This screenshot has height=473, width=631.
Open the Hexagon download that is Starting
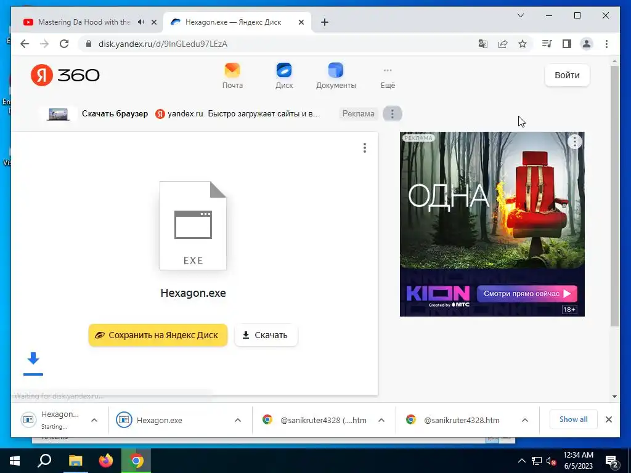pyautogui.click(x=53, y=420)
